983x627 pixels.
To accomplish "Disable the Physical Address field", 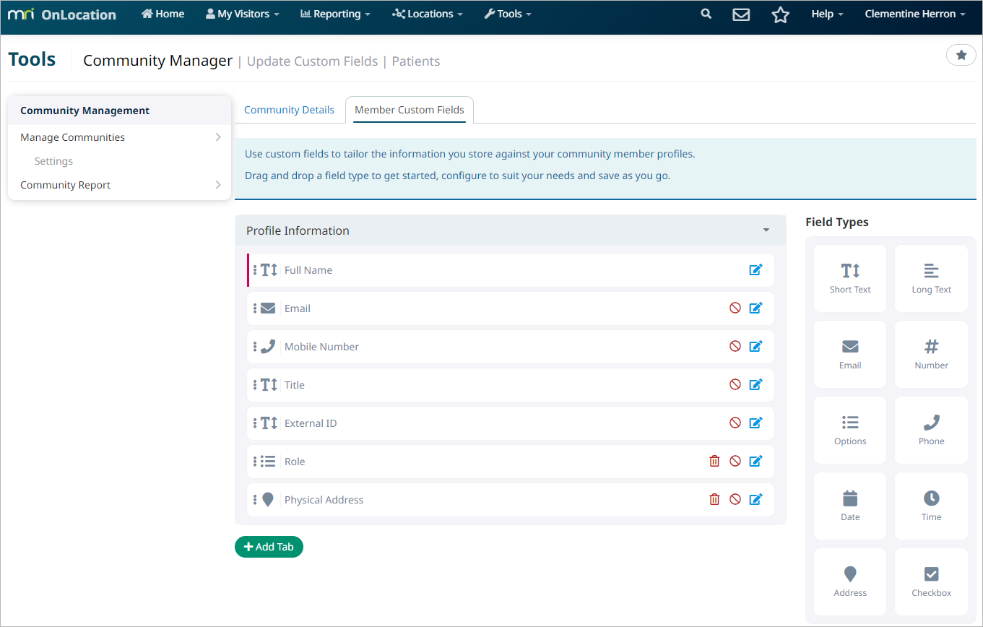I will pyautogui.click(x=735, y=499).
